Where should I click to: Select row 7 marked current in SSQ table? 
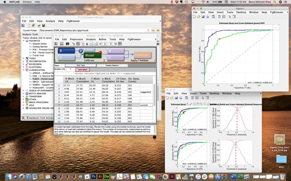tap(104, 105)
